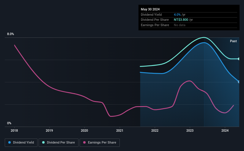
Task: Toggle the Dividend Yield legend button
Action: click(21, 143)
